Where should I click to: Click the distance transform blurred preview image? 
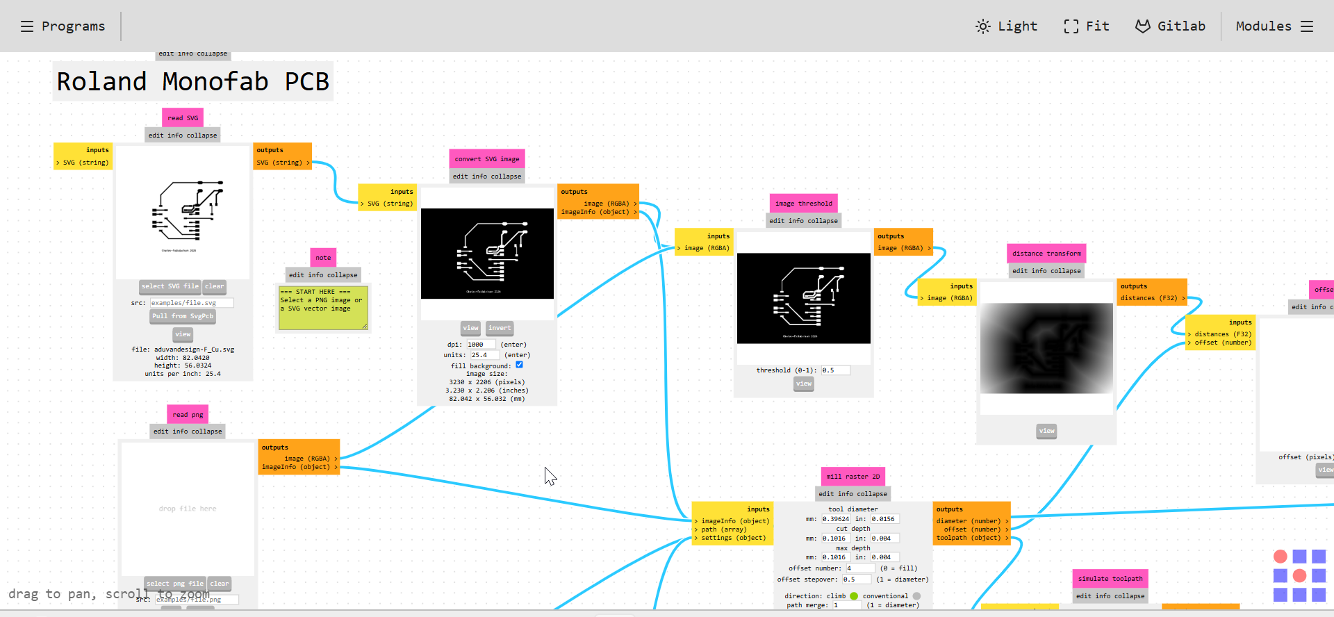pyautogui.click(x=1046, y=348)
